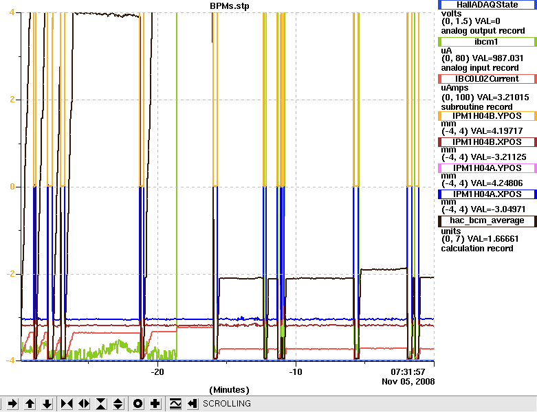The height and width of the screenshot is (412, 537).
Task: Select the ibcm1 curve legend label
Action: [487, 42]
